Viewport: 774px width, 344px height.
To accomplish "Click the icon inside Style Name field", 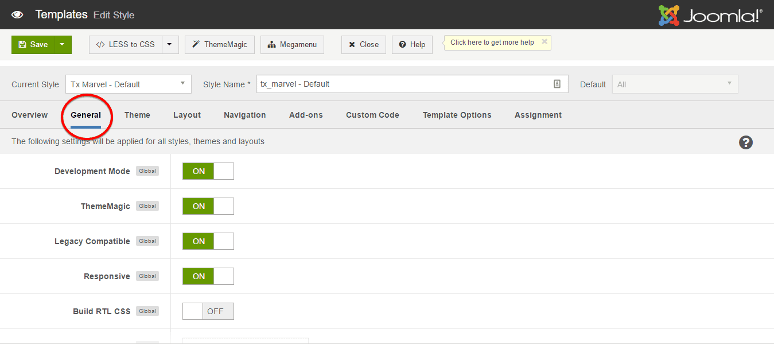I will click(557, 84).
